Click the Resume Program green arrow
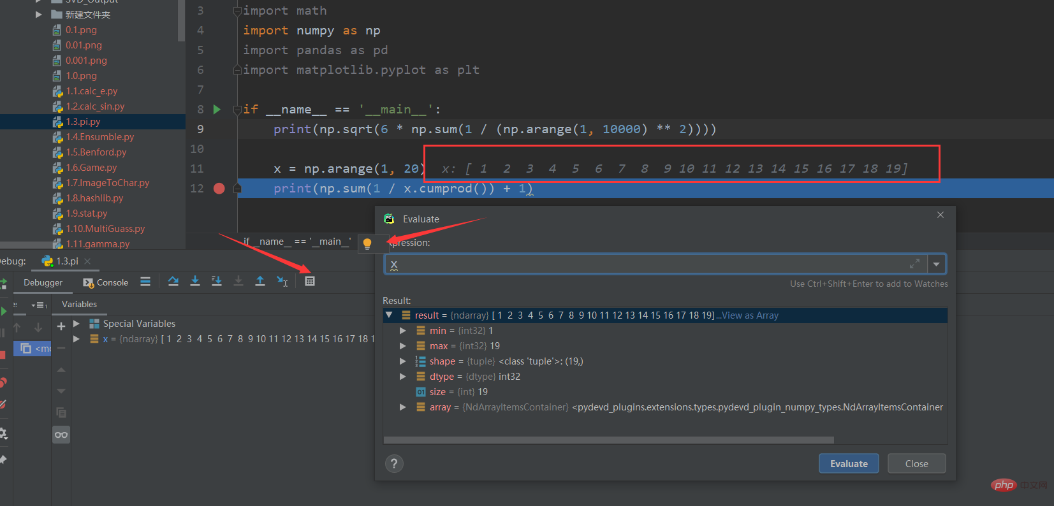The image size is (1054, 506). 4,311
